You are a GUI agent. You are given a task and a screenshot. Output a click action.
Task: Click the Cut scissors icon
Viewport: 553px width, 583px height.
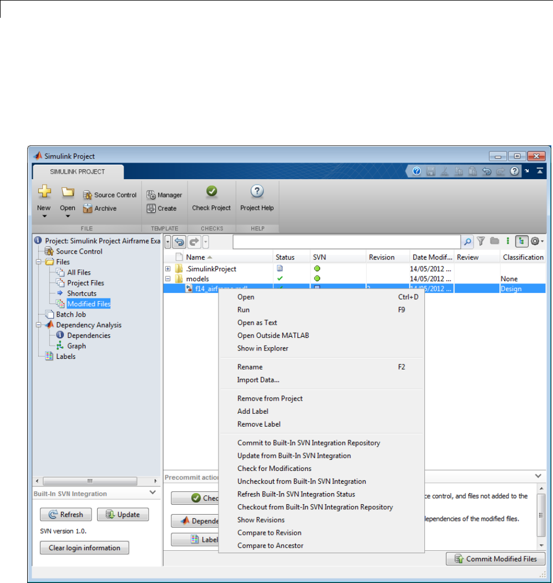click(x=444, y=171)
